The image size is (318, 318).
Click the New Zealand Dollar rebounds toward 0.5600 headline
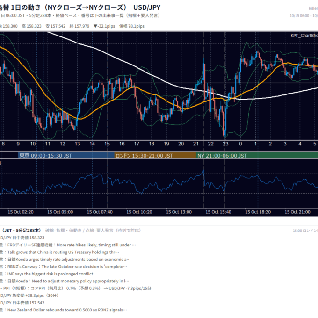click(x=64, y=310)
